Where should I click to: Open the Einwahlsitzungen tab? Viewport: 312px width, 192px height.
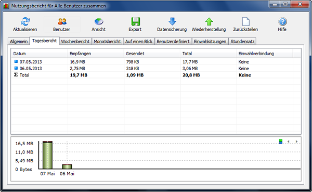click(x=210, y=42)
